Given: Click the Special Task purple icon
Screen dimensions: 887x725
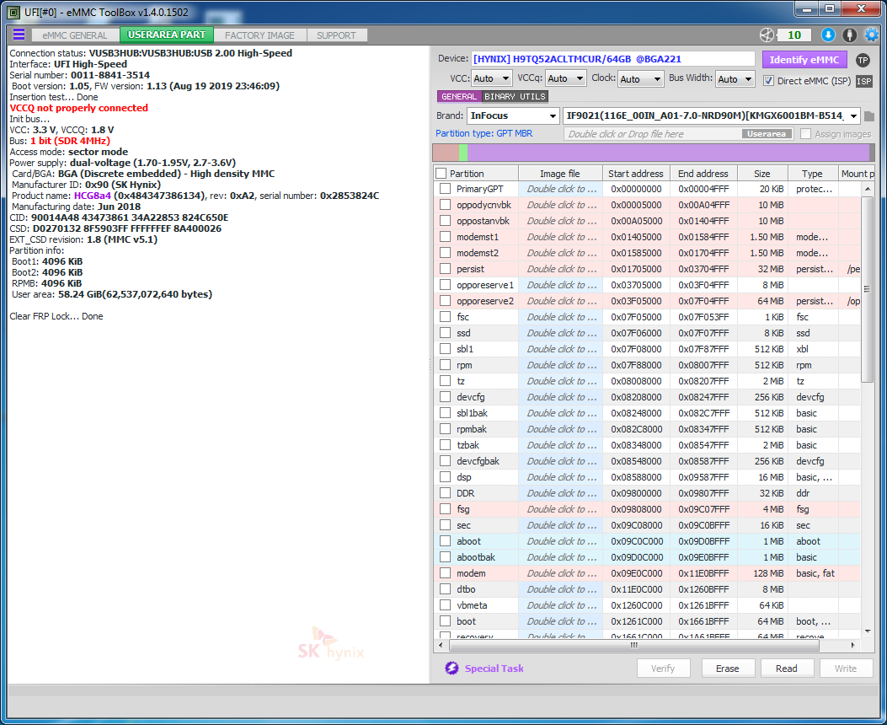Looking at the screenshot, I should point(452,669).
